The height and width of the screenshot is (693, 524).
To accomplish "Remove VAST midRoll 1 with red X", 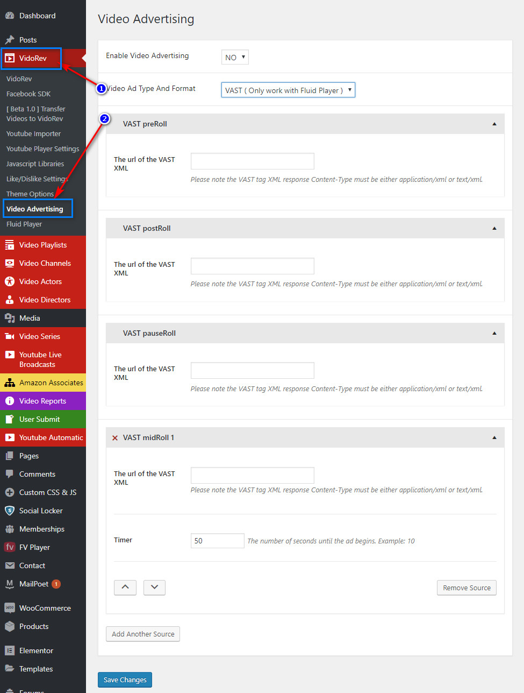I will 114,438.
